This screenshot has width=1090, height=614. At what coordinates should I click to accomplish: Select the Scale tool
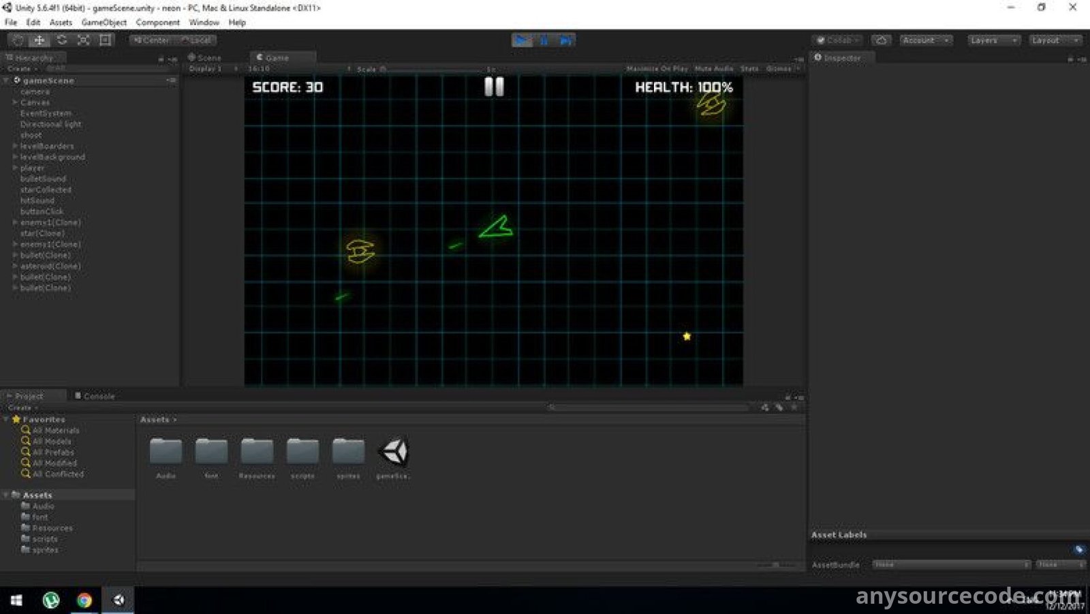83,40
